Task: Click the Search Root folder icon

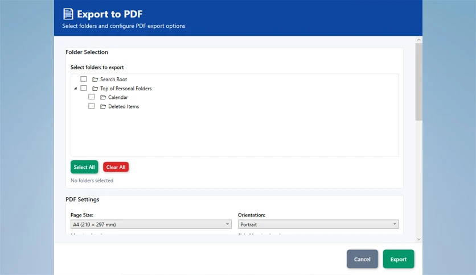Action: pos(95,80)
